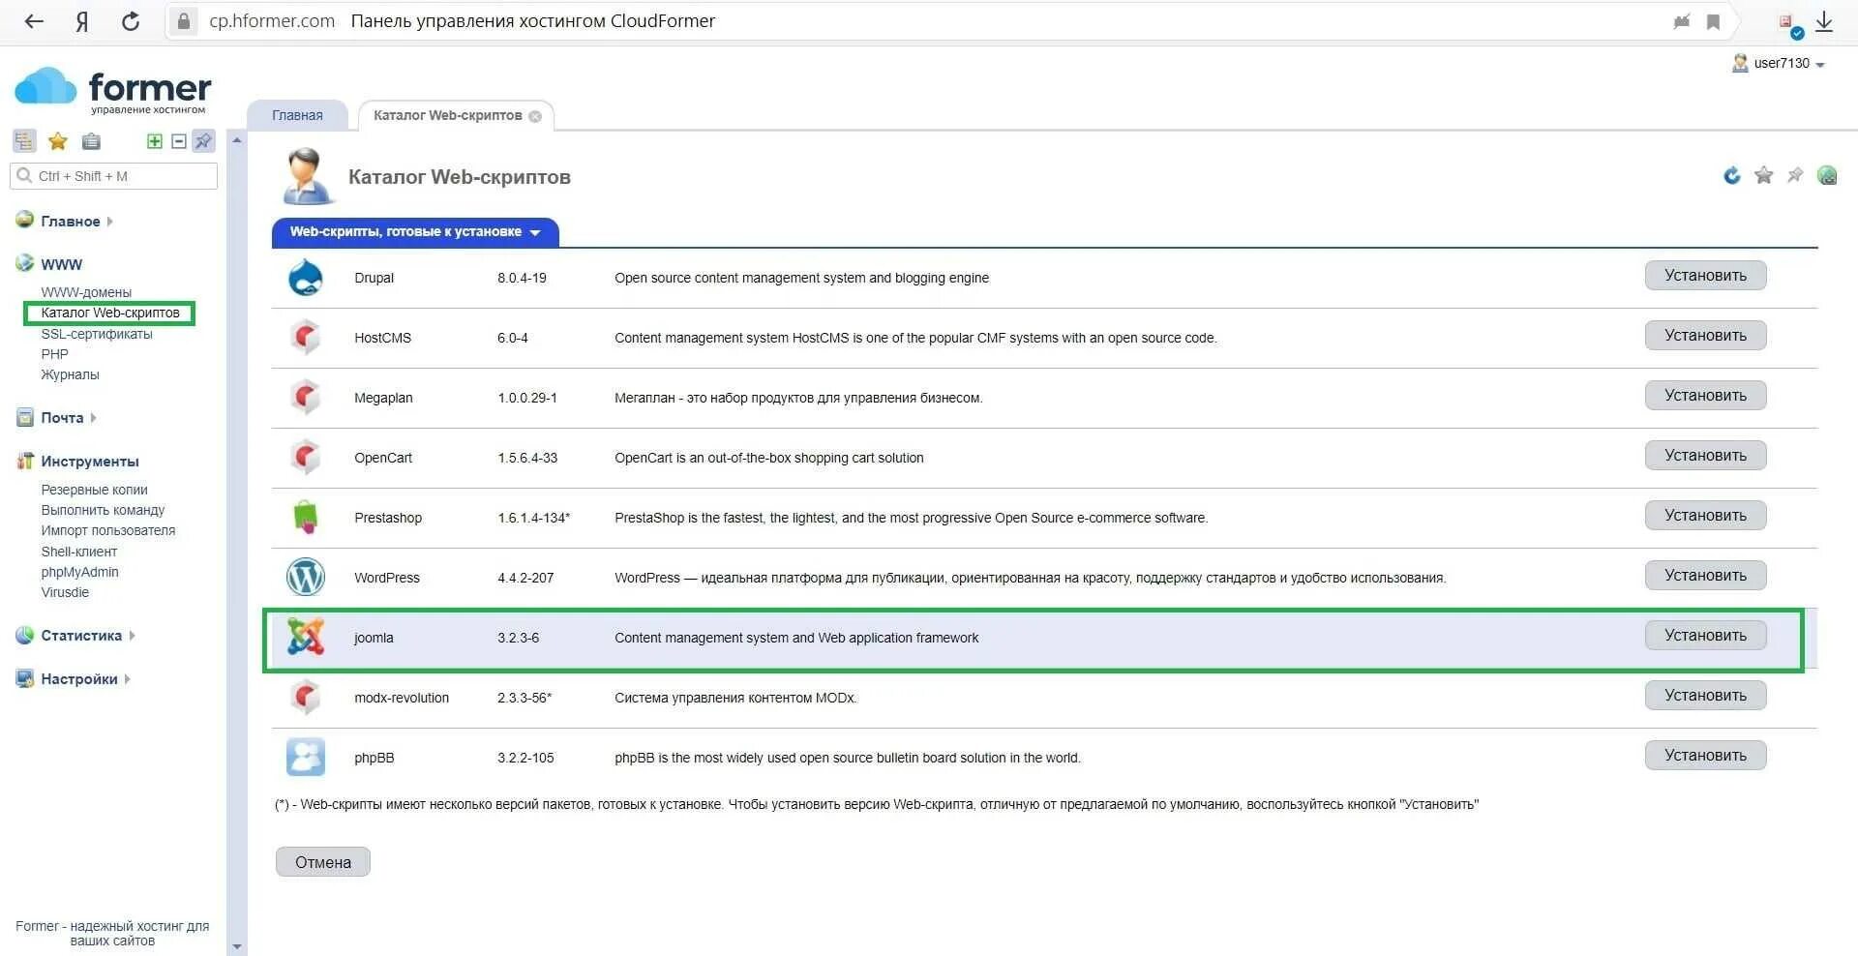Open the Web-скрипты, готовые к установке dropdown
The image size is (1858, 956).
415,232
